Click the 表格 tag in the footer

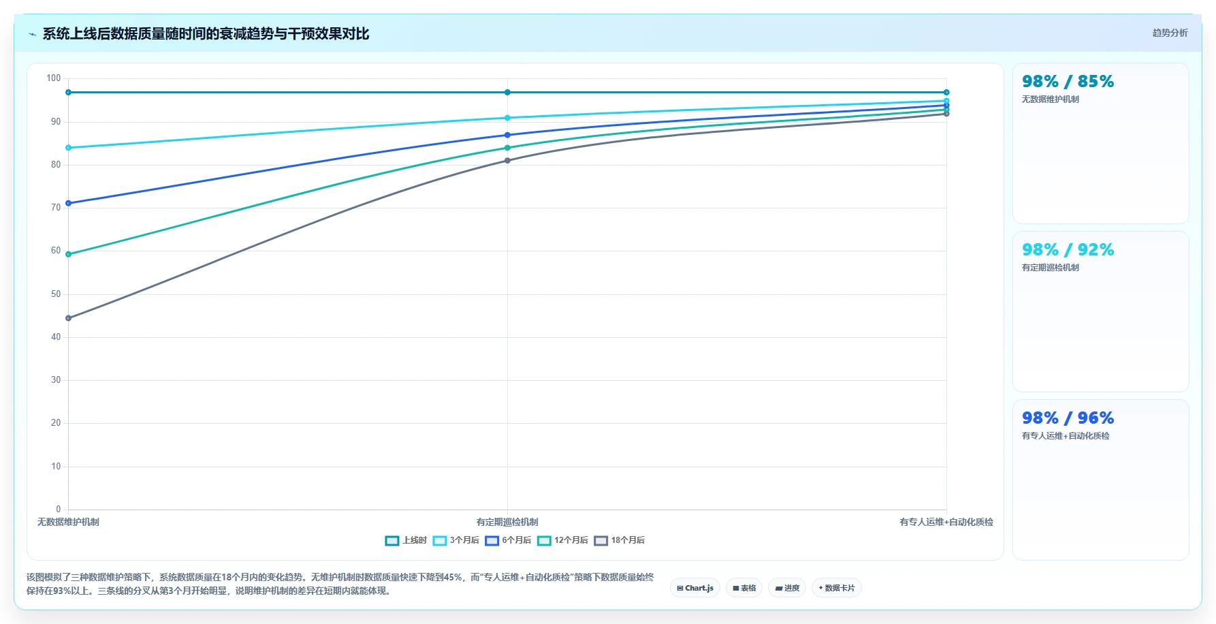point(744,588)
